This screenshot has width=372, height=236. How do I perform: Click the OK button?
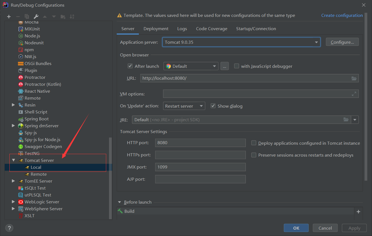[296, 228]
